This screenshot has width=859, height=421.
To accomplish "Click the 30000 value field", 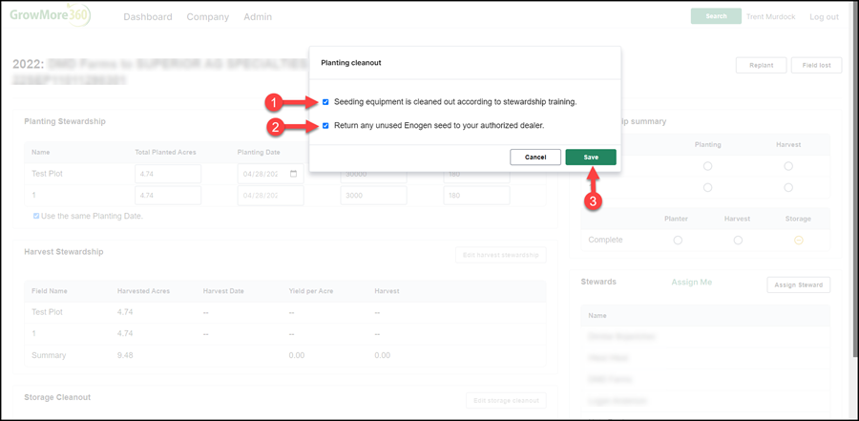I will click(373, 177).
